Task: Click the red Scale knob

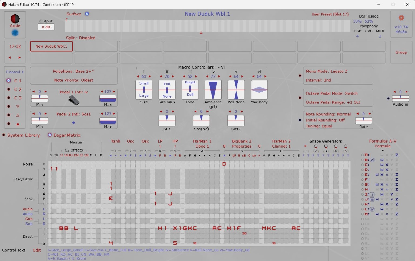Action: click(x=15, y=19)
